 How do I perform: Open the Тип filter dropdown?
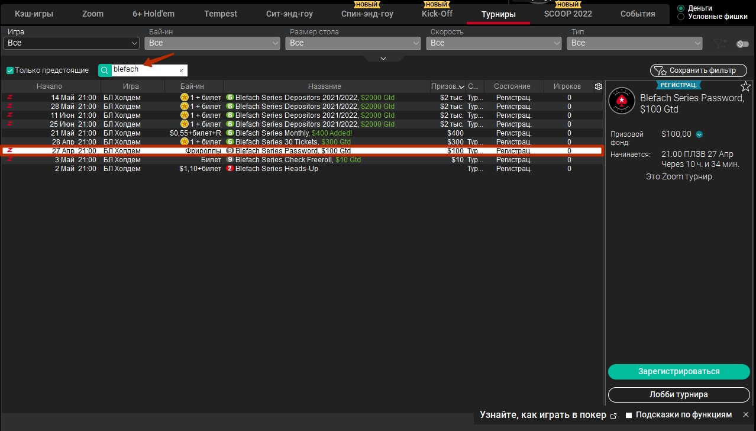(635, 43)
